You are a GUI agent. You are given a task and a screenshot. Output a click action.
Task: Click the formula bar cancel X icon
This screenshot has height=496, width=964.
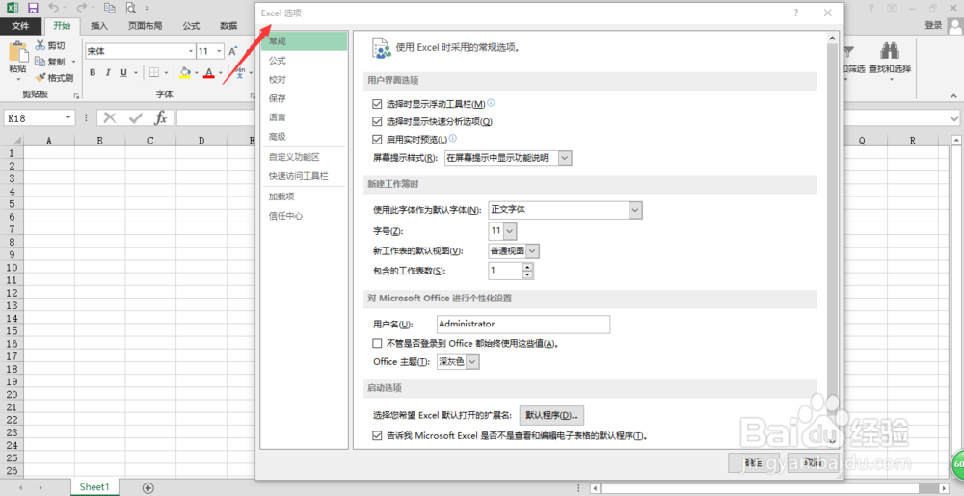(110, 117)
